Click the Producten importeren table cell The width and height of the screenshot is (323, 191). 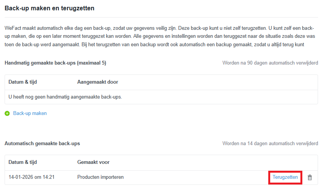(100, 177)
